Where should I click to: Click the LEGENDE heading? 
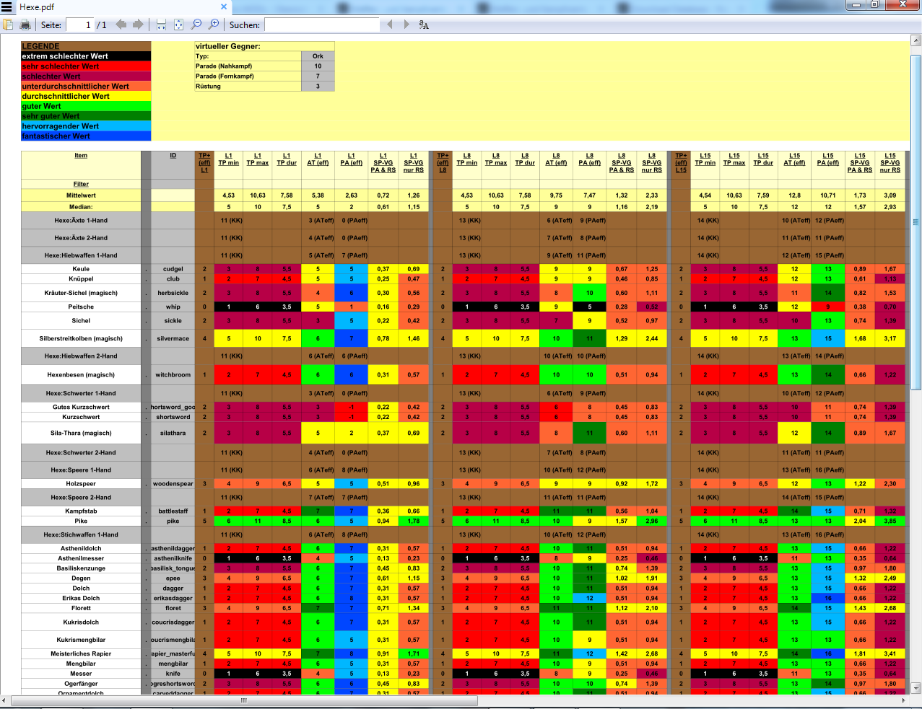40,46
